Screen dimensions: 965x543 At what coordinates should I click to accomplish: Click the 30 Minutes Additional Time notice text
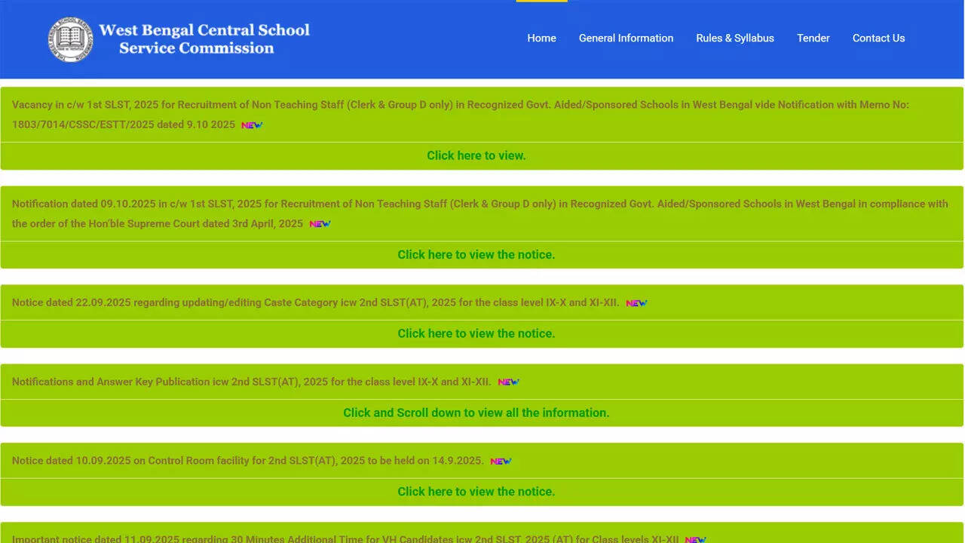(x=347, y=538)
